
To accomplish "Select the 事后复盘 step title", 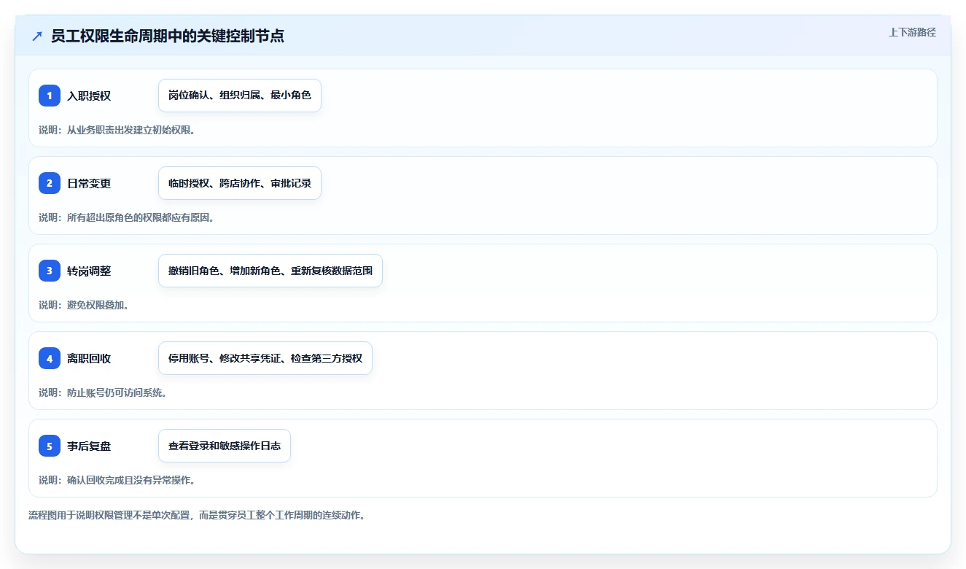I will pyautogui.click(x=89, y=446).
